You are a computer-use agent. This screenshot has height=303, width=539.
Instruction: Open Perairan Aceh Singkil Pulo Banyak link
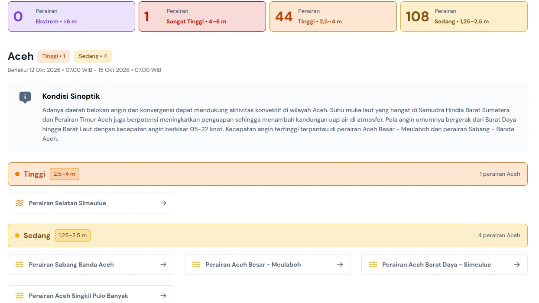pos(91,294)
